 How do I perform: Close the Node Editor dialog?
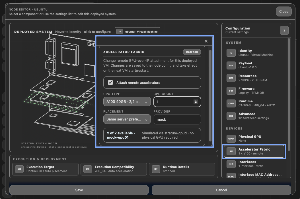284,11
